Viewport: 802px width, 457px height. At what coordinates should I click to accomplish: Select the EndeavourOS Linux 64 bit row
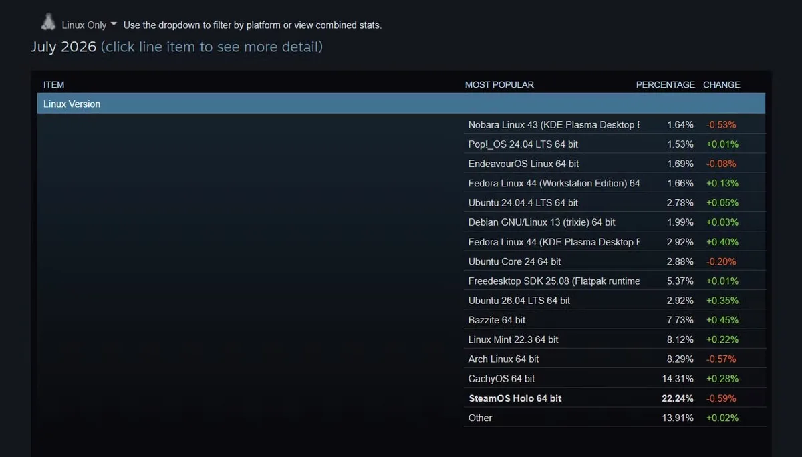click(x=615, y=164)
